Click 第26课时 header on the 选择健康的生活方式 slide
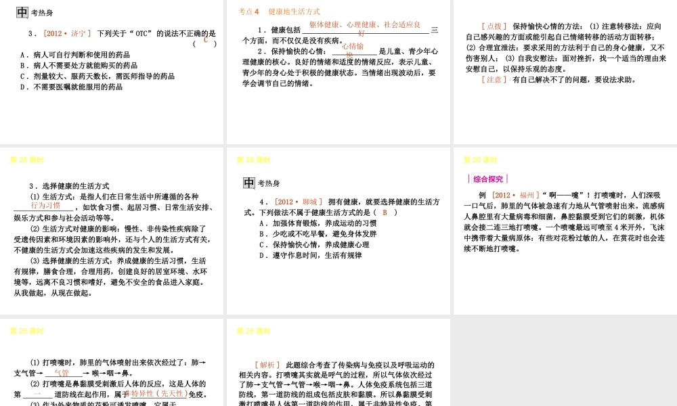The width and height of the screenshot is (677, 406). point(27,160)
